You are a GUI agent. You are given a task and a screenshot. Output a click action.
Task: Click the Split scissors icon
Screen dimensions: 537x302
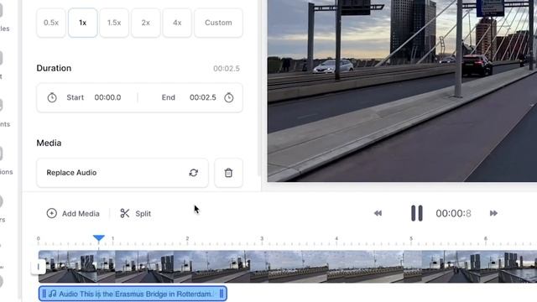[x=125, y=213]
